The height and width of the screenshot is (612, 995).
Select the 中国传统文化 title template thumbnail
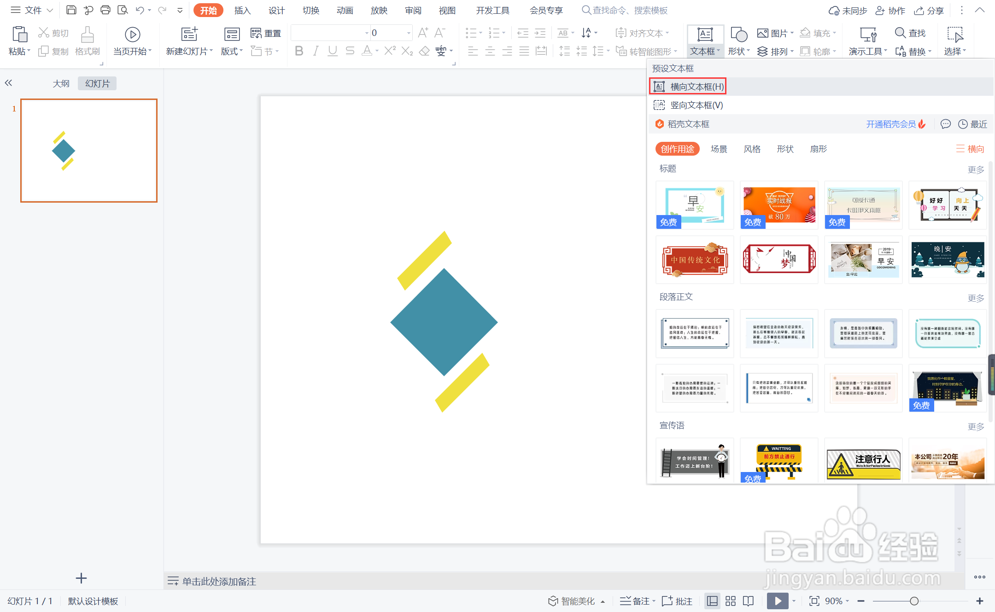pyautogui.click(x=695, y=260)
